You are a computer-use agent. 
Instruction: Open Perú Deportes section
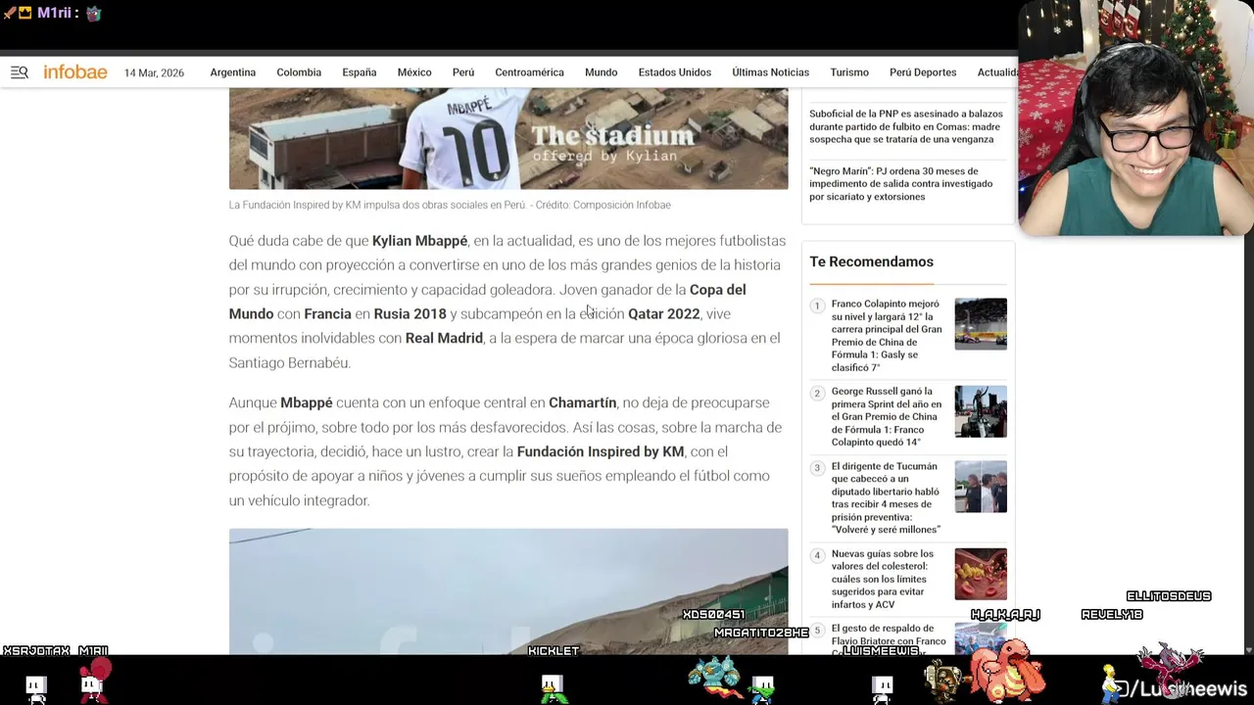(923, 72)
